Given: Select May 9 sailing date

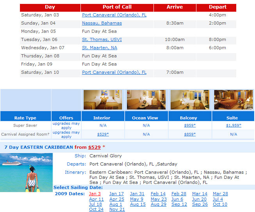Looking at the screenshot, I should point(137,199).
